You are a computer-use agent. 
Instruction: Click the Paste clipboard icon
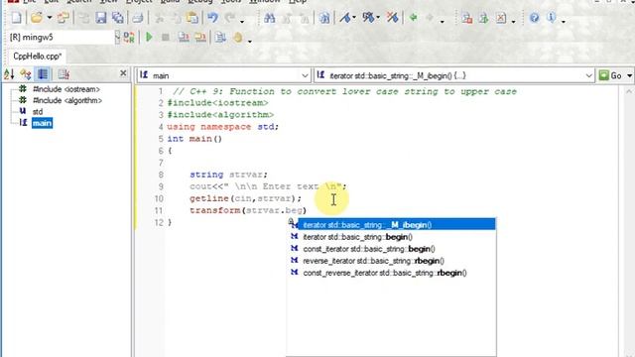click(x=192, y=18)
